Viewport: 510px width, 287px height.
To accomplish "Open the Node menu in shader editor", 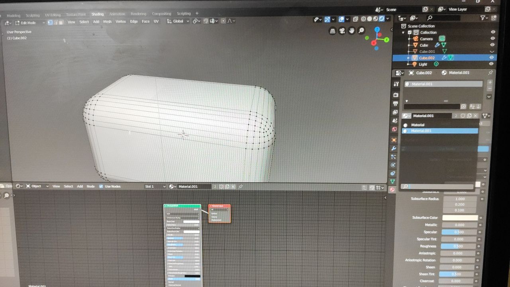I will point(90,186).
